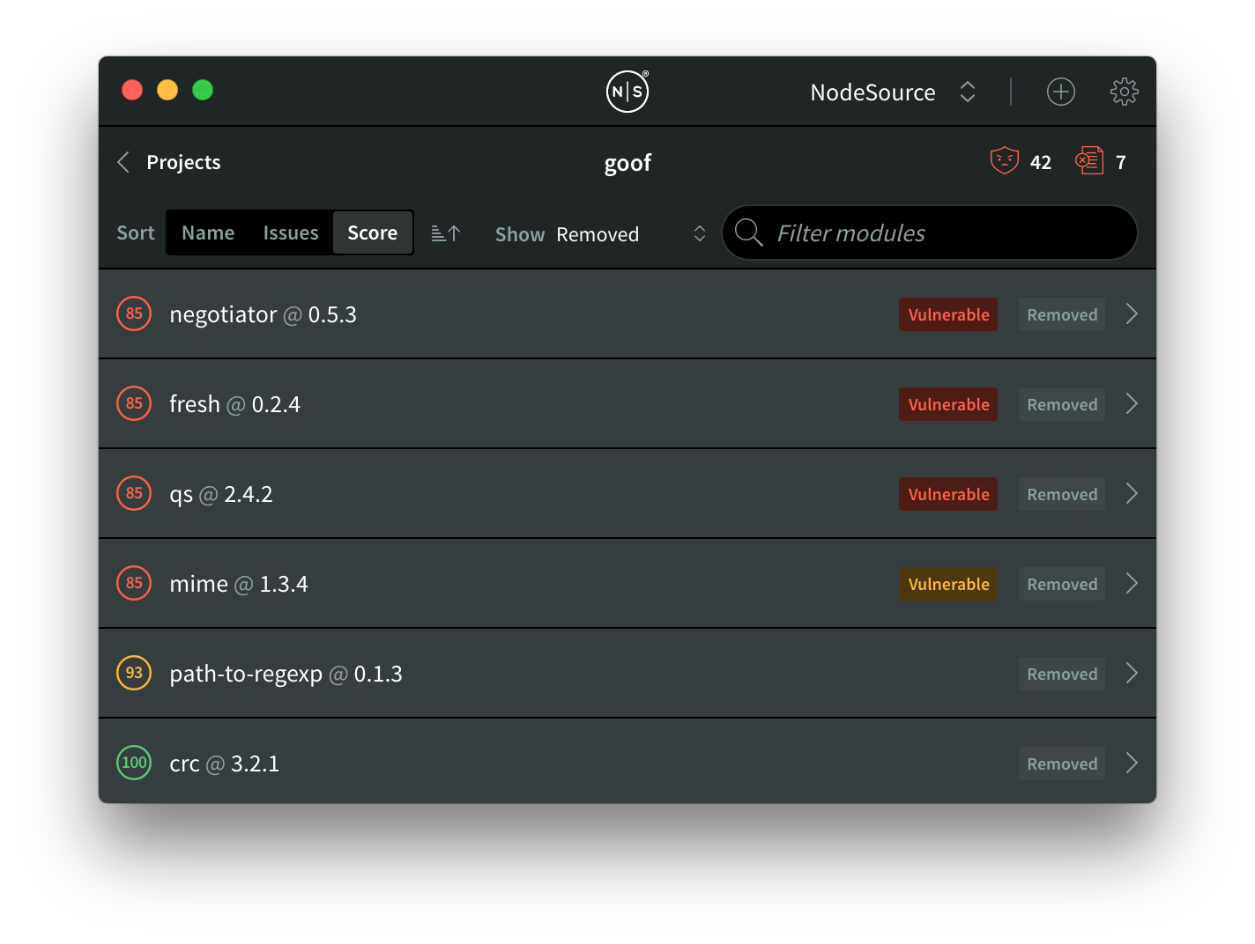1255x944 pixels.
Task: Click the search magnifier icon
Action: coord(748,232)
